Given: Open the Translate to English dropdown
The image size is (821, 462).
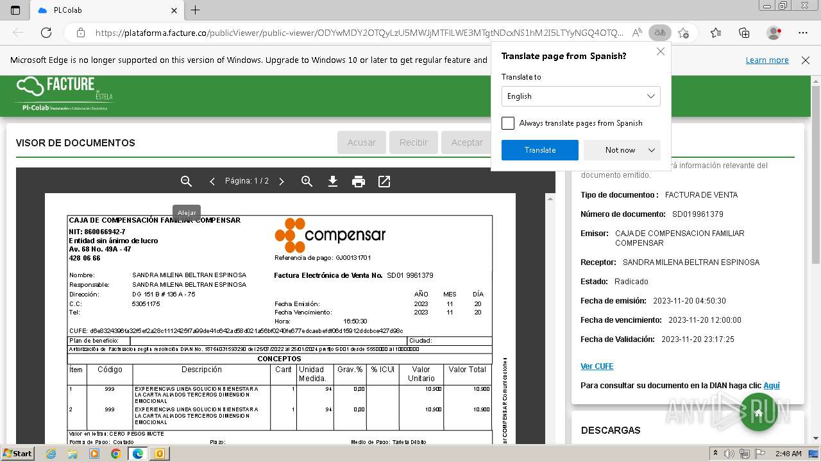Looking at the screenshot, I should point(580,96).
